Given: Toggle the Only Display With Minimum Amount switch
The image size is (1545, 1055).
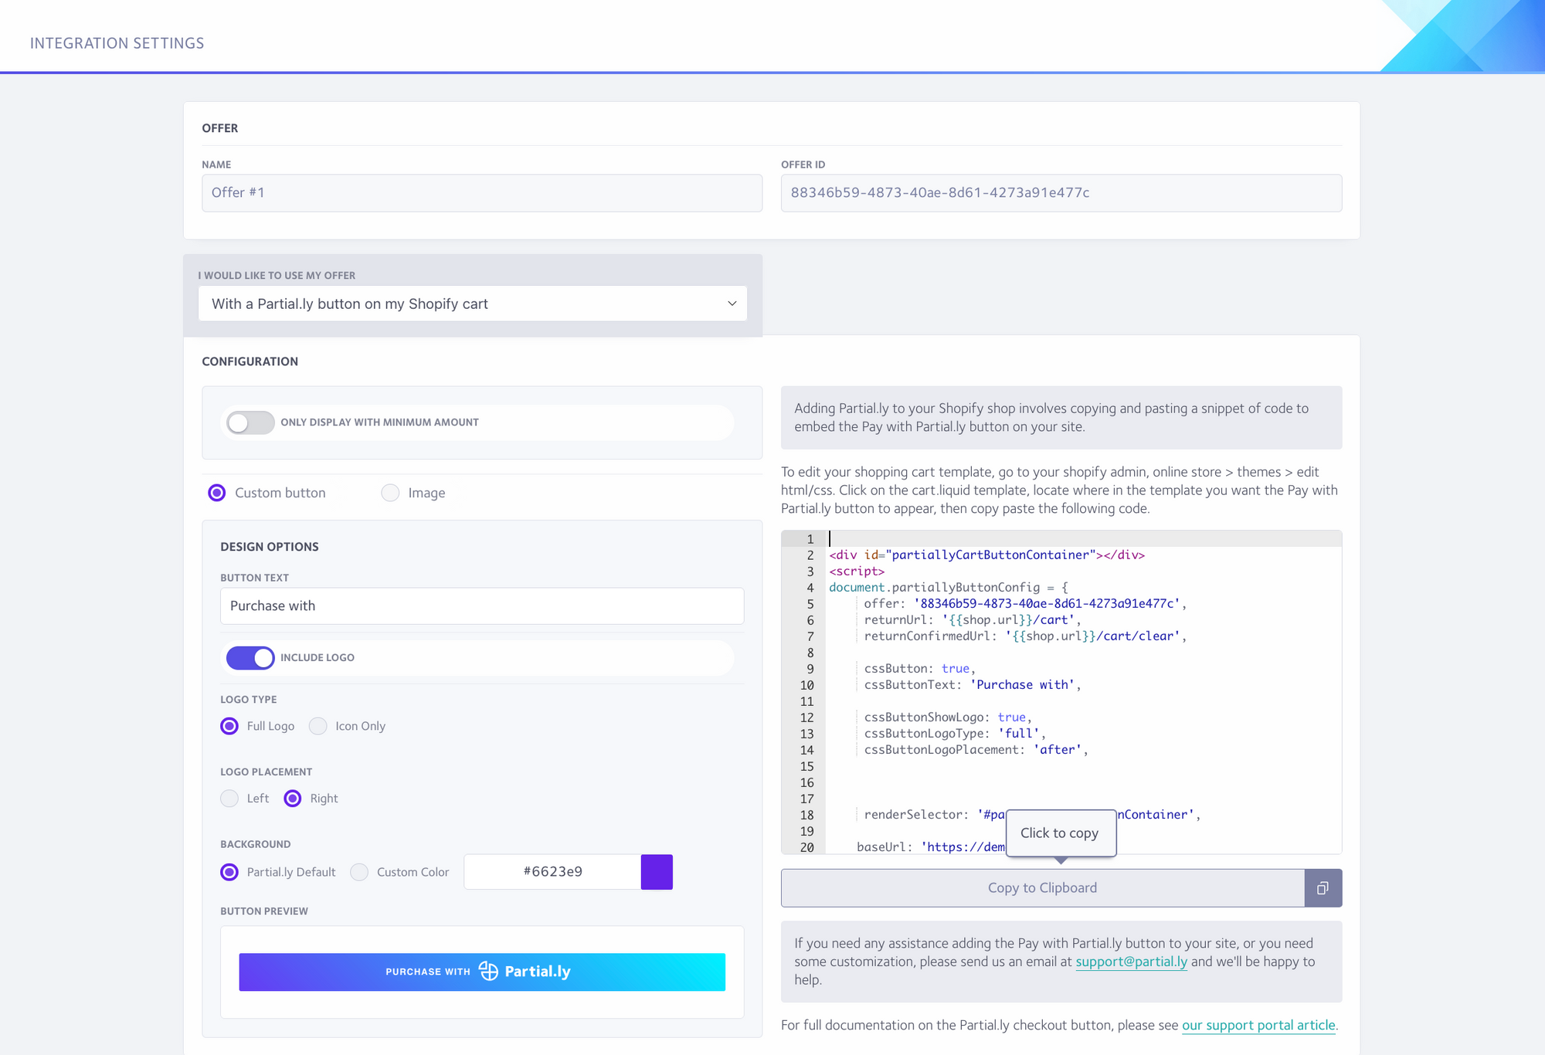Looking at the screenshot, I should click(249, 421).
